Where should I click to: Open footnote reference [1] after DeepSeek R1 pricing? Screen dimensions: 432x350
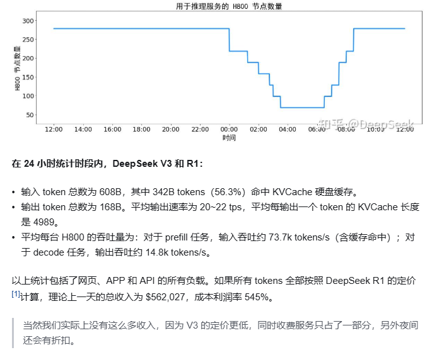[x=16, y=295]
